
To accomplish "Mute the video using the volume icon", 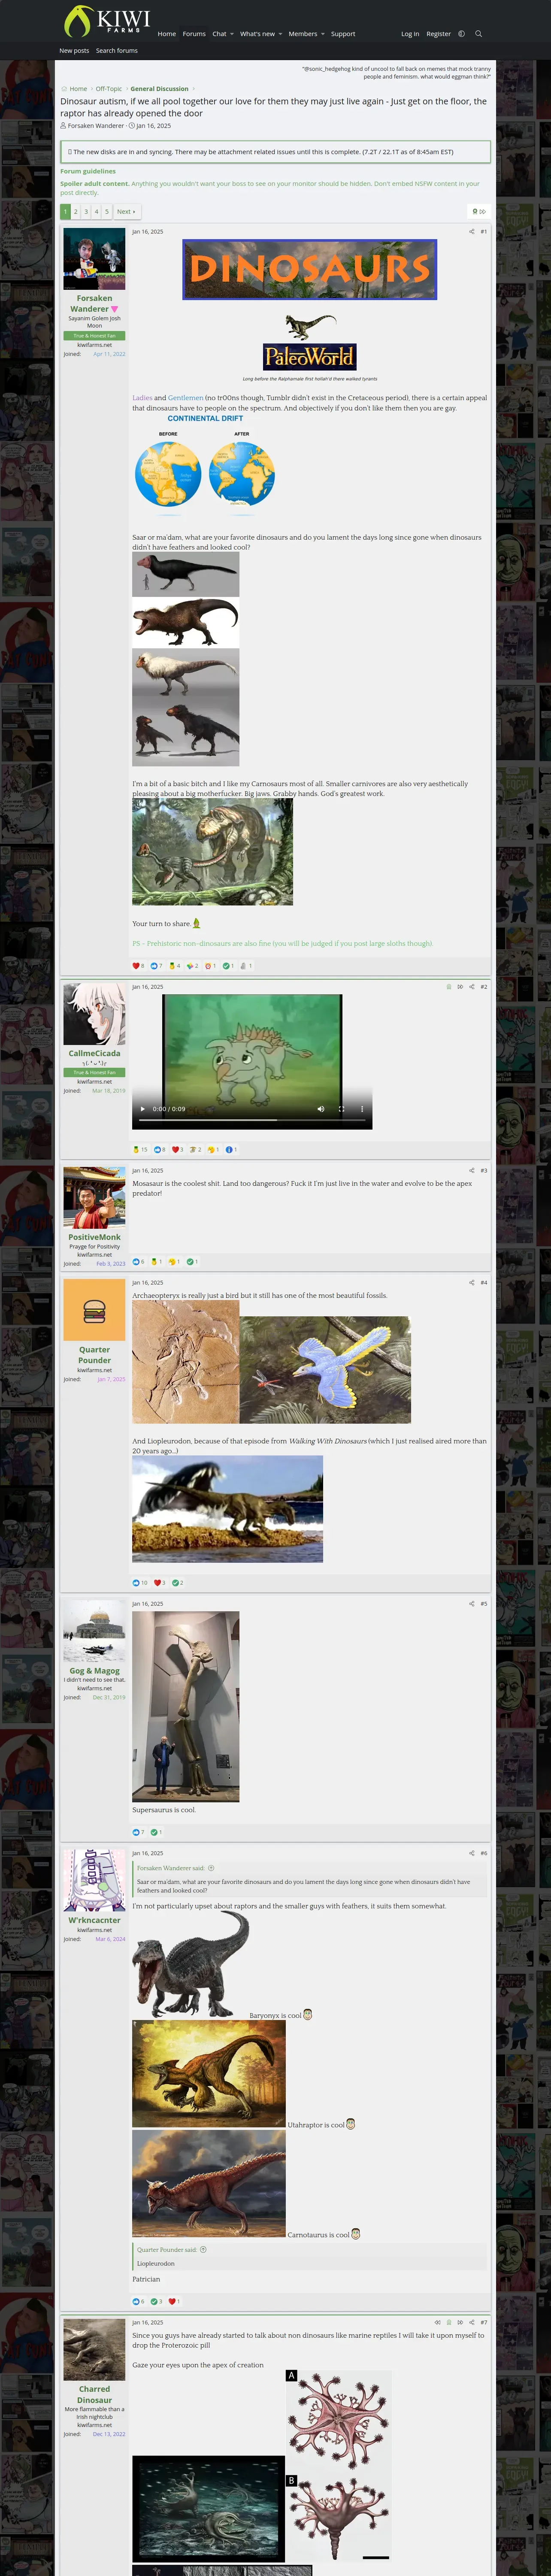I will point(321,1109).
